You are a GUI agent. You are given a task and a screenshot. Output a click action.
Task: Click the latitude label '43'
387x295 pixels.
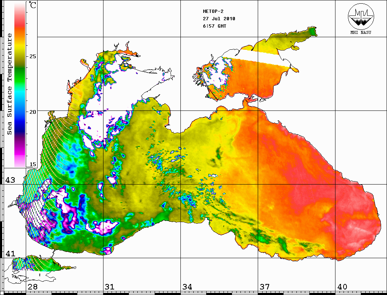pos(10,180)
